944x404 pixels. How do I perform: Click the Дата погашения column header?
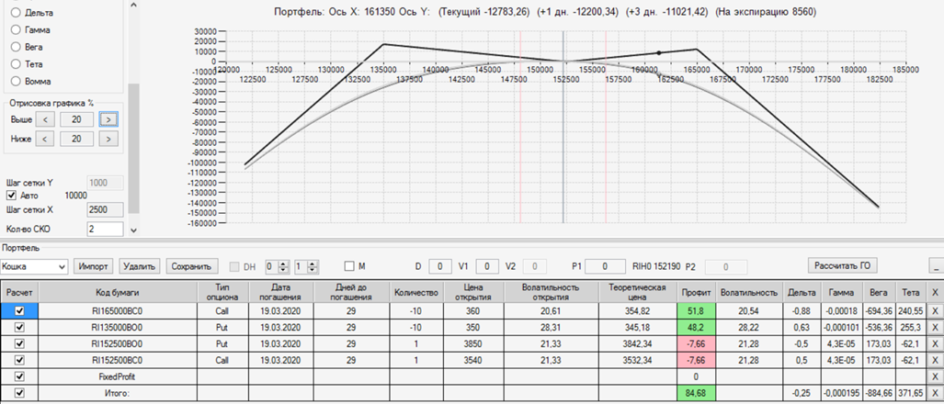click(x=280, y=292)
